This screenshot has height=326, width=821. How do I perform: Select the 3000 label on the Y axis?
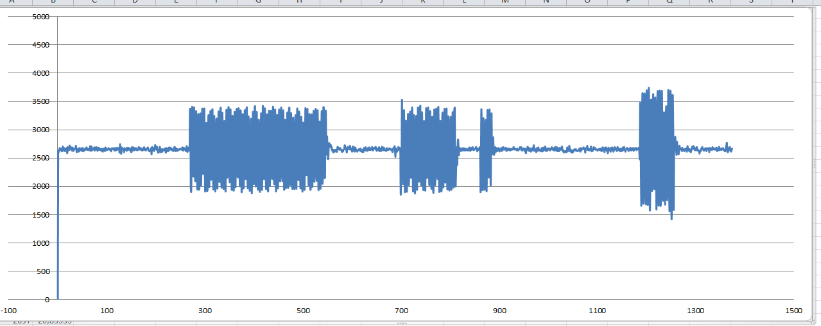40,130
